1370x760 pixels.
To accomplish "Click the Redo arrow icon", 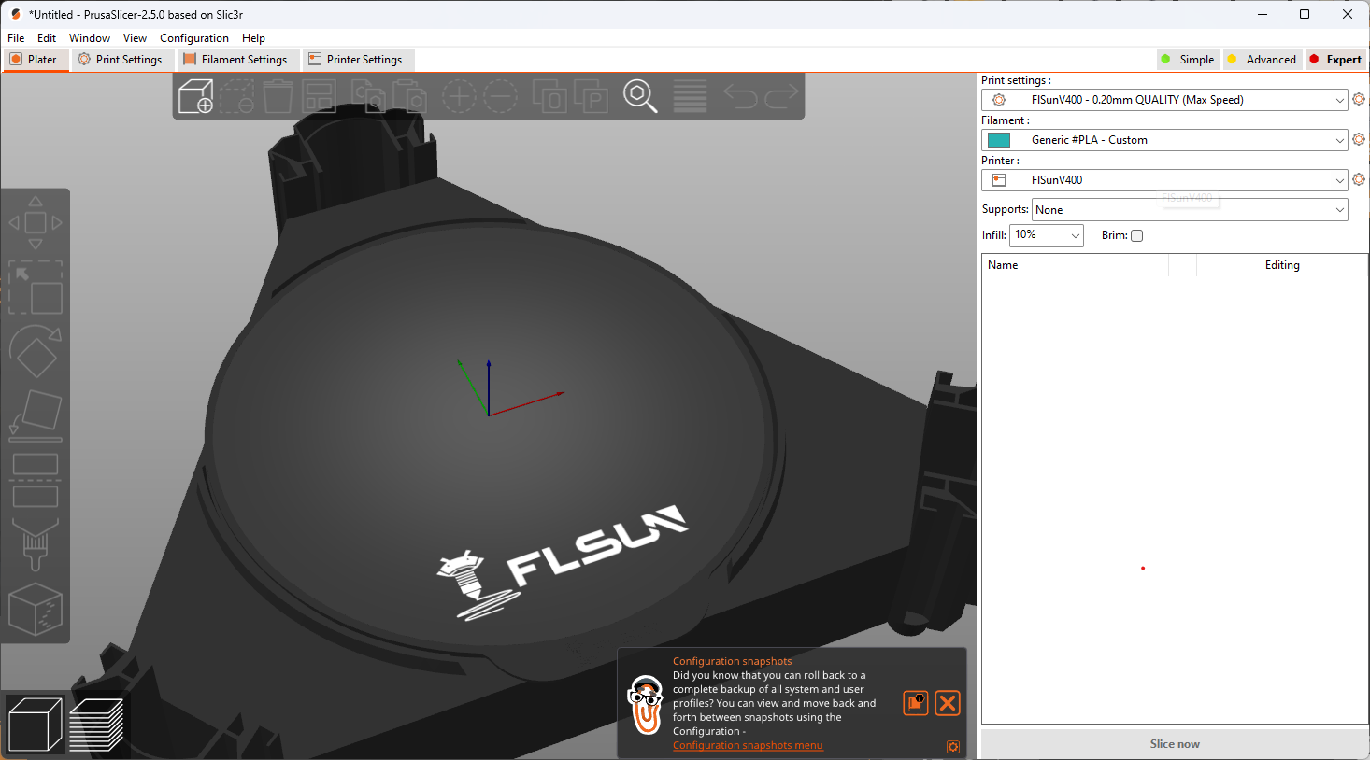I will click(782, 96).
